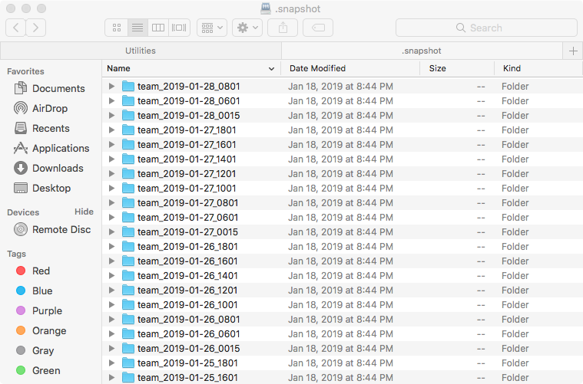Image resolution: width=583 pixels, height=384 pixels.
Task: Switch to the Utilities tab
Action: pos(141,51)
